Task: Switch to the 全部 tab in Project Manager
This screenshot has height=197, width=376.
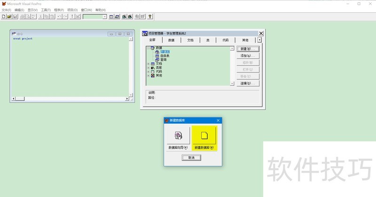Action: coord(152,40)
